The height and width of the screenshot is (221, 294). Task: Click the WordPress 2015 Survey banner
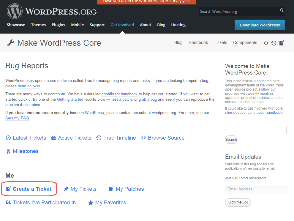coord(146,2)
